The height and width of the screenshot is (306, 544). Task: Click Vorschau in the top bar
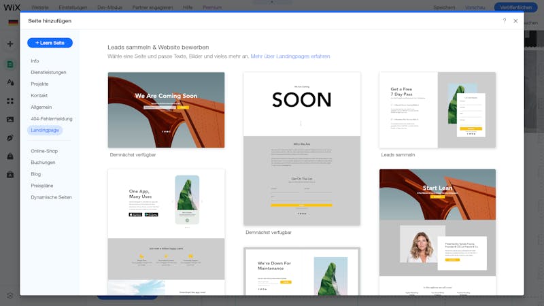475,7
